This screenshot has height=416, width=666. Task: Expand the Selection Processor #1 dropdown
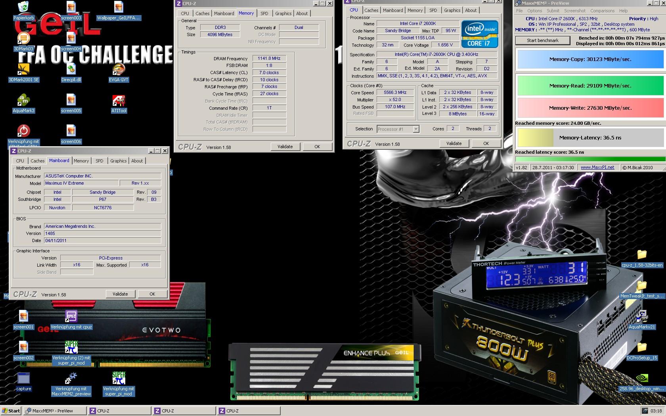(415, 129)
